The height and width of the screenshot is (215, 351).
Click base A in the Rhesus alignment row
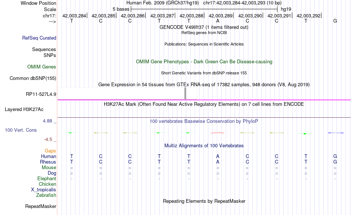(218, 162)
